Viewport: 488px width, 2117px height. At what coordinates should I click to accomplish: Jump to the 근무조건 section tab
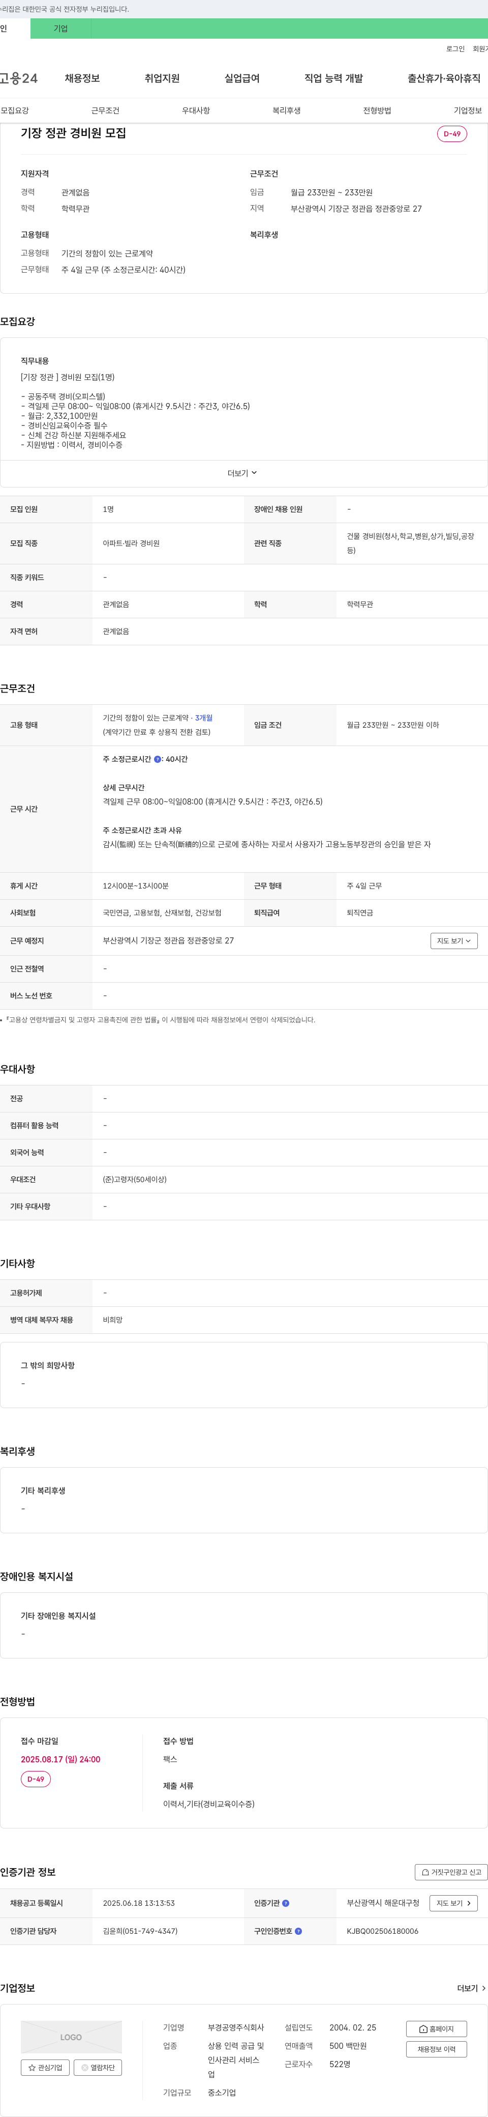point(105,110)
